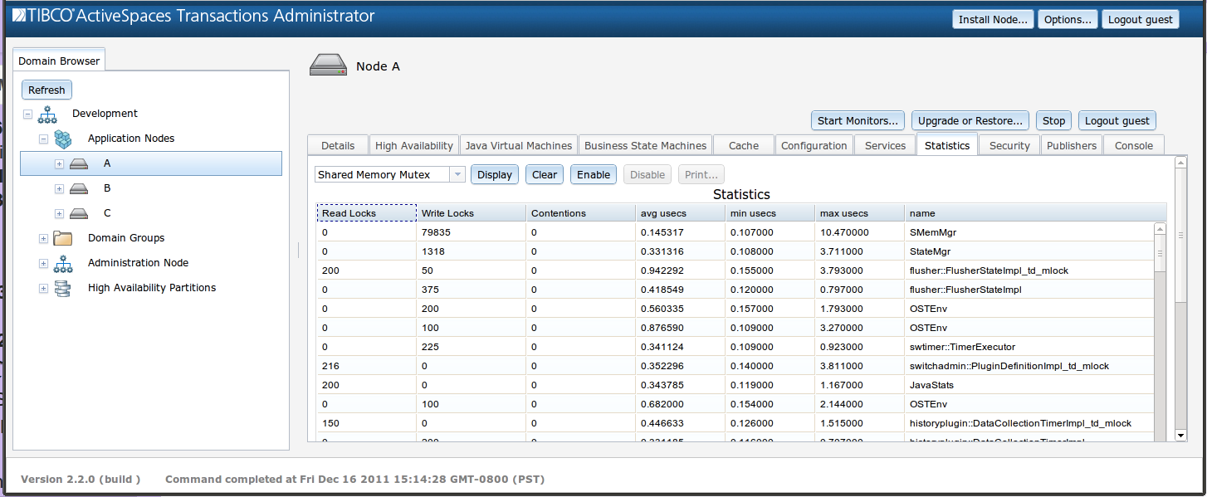Image resolution: width=1207 pixels, height=497 pixels.
Task: Click the Node A server icon above the tabs
Action: coord(328,64)
